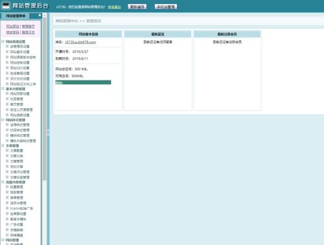The width and height of the screenshot is (324, 245).
Task: Open 文章评论管理 in sidebar
Action: pos(19,172)
